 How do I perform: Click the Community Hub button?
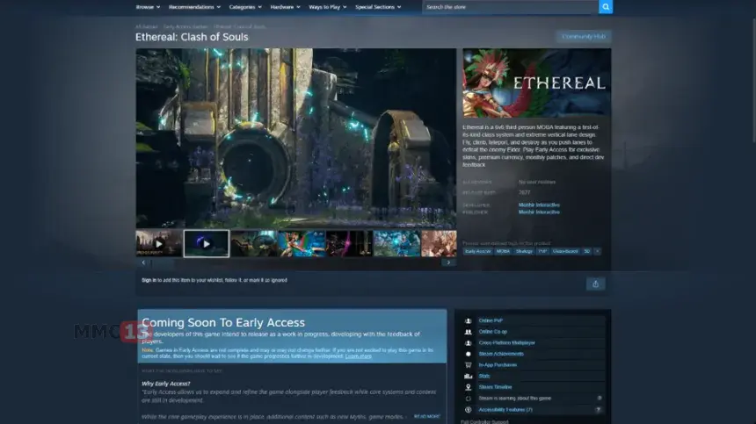tap(584, 37)
